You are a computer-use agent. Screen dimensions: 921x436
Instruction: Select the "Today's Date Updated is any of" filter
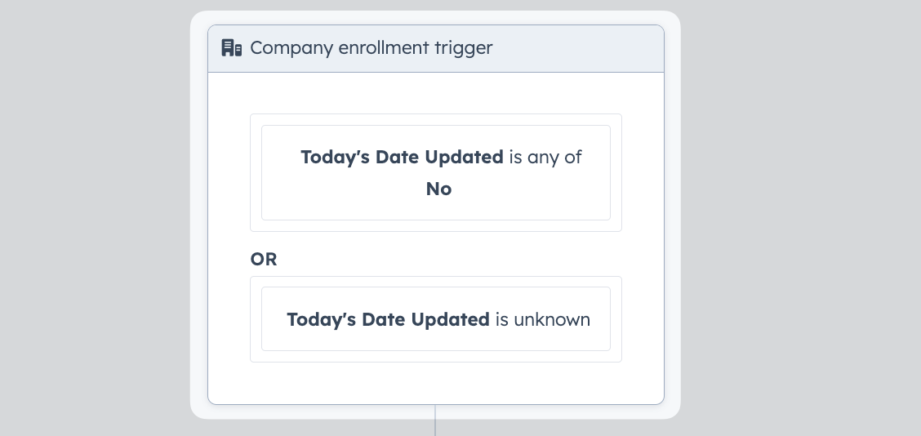[x=436, y=173]
